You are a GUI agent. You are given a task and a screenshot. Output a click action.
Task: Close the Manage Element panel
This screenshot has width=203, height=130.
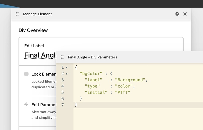185,14
